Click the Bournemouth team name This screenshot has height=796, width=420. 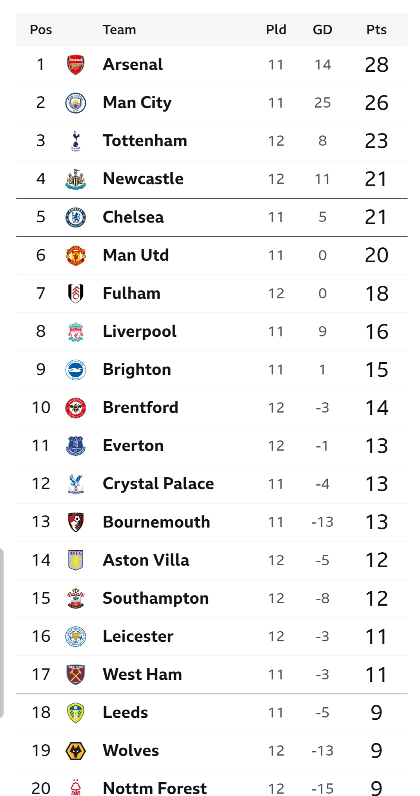[x=156, y=522]
